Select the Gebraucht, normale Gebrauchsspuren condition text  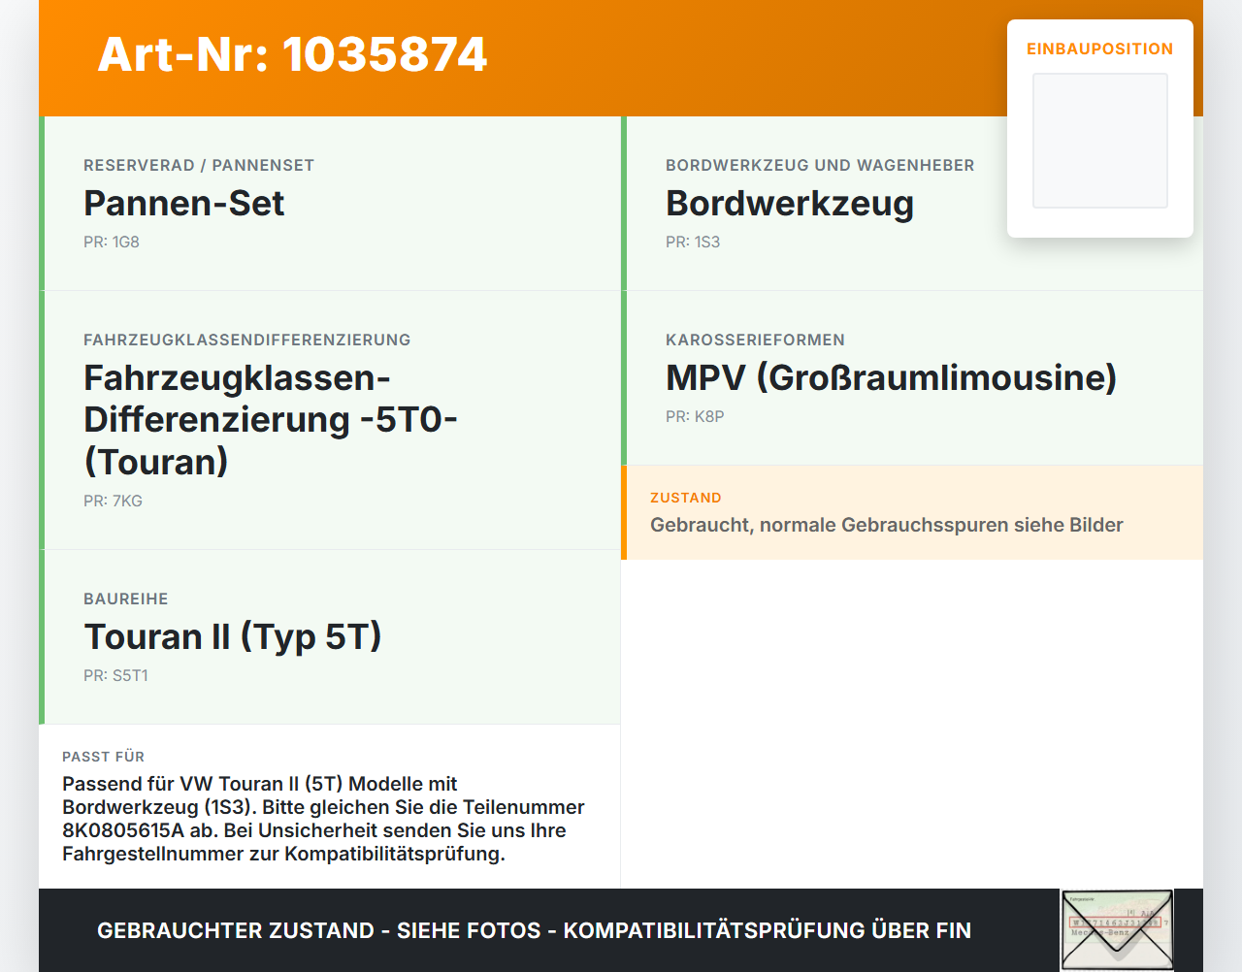[x=887, y=525]
